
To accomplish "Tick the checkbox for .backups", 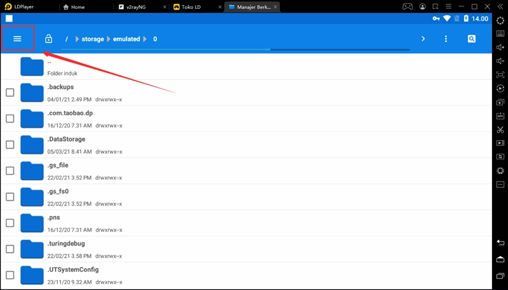I will click(x=10, y=93).
